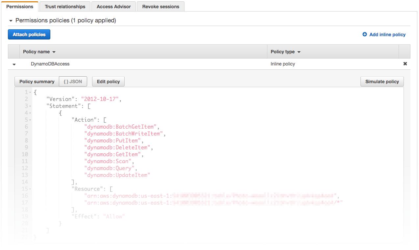Screen dimensions: 419x250
Task: Open the Access Advisor tab
Action: click(x=114, y=6)
